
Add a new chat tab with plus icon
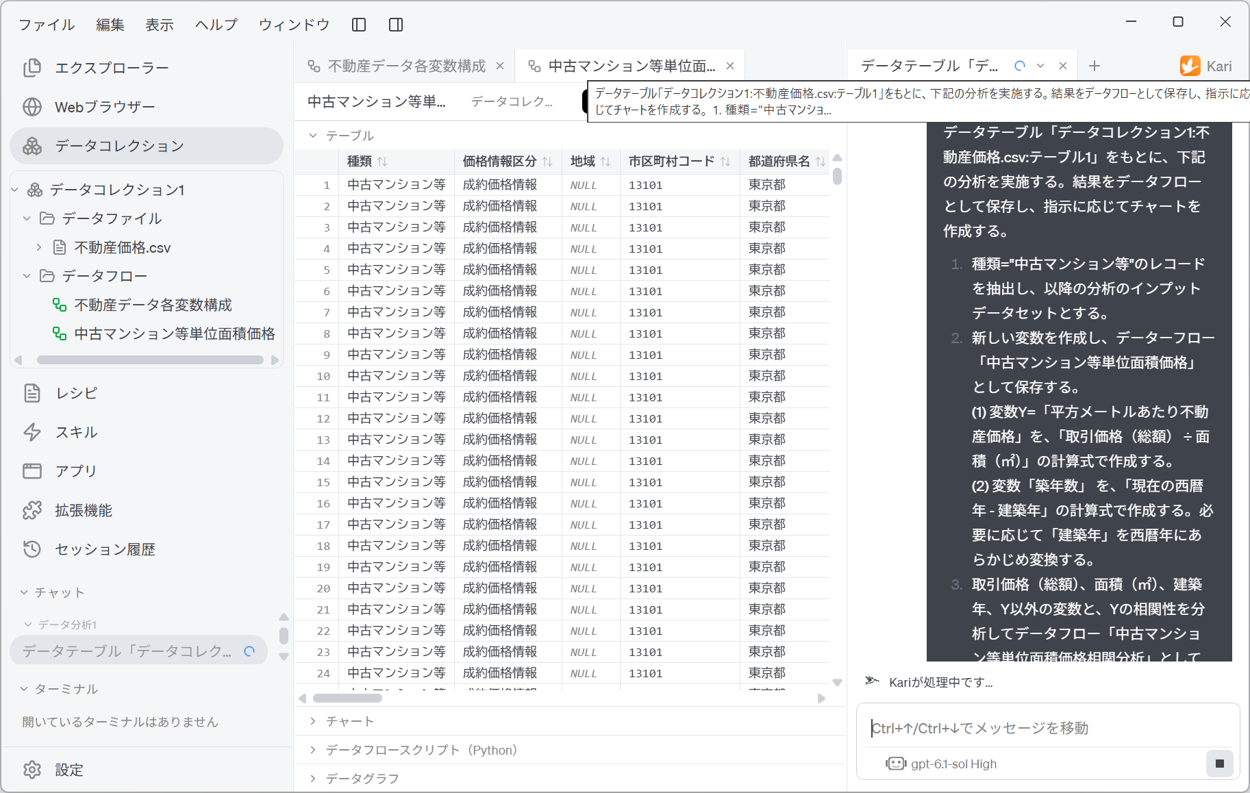(x=1095, y=66)
